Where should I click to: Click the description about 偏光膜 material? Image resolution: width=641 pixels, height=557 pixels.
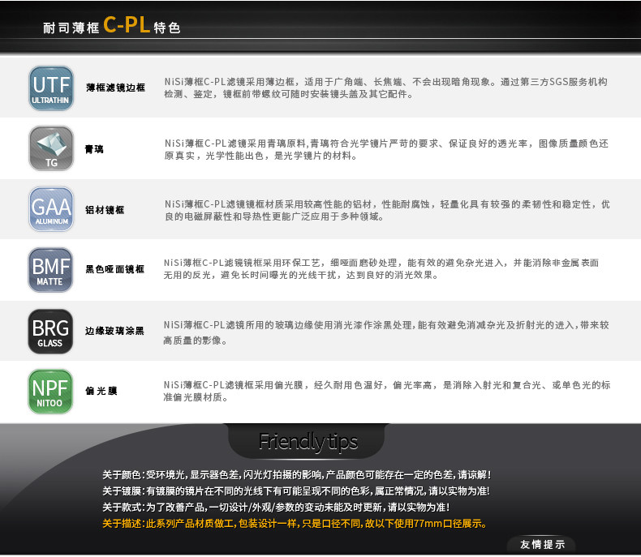[x=387, y=391]
